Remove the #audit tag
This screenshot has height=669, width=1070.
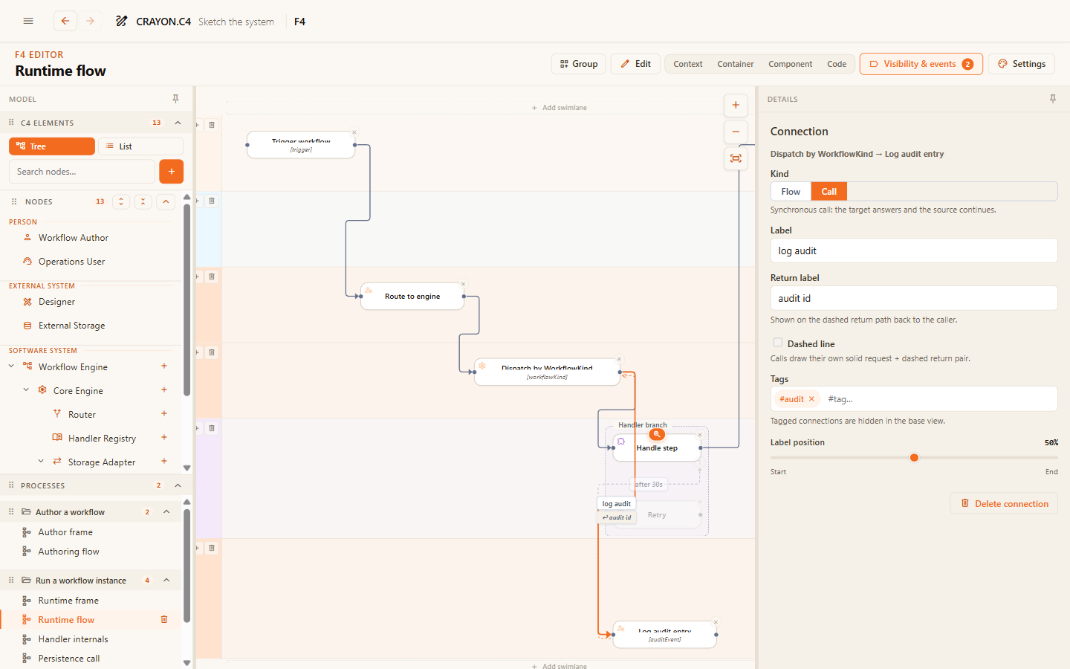point(811,399)
